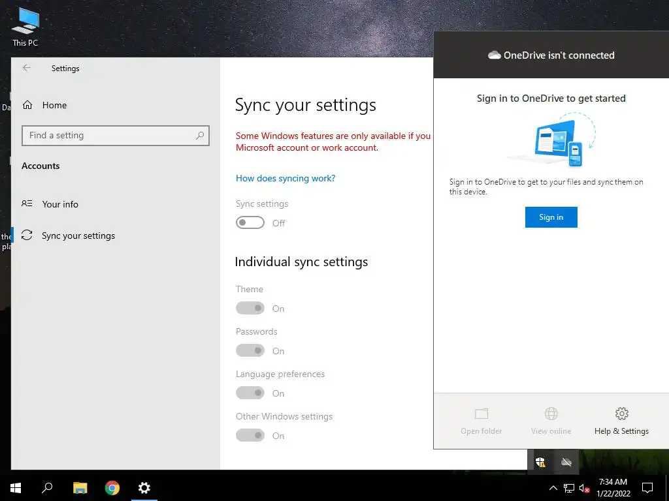Screen dimensions: 669x501
Task: Open How does syncing work link
Action: click(x=286, y=178)
